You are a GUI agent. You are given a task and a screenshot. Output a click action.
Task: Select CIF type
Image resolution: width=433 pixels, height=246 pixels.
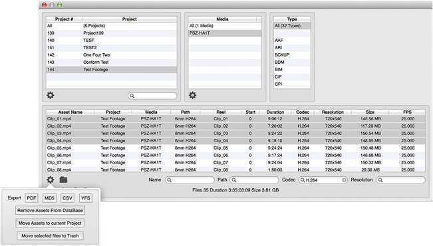point(292,76)
